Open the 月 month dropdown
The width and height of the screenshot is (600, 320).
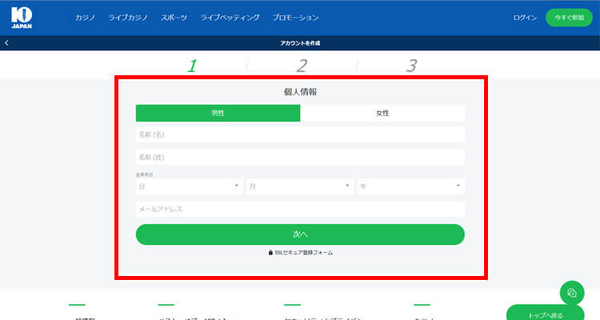300,186
